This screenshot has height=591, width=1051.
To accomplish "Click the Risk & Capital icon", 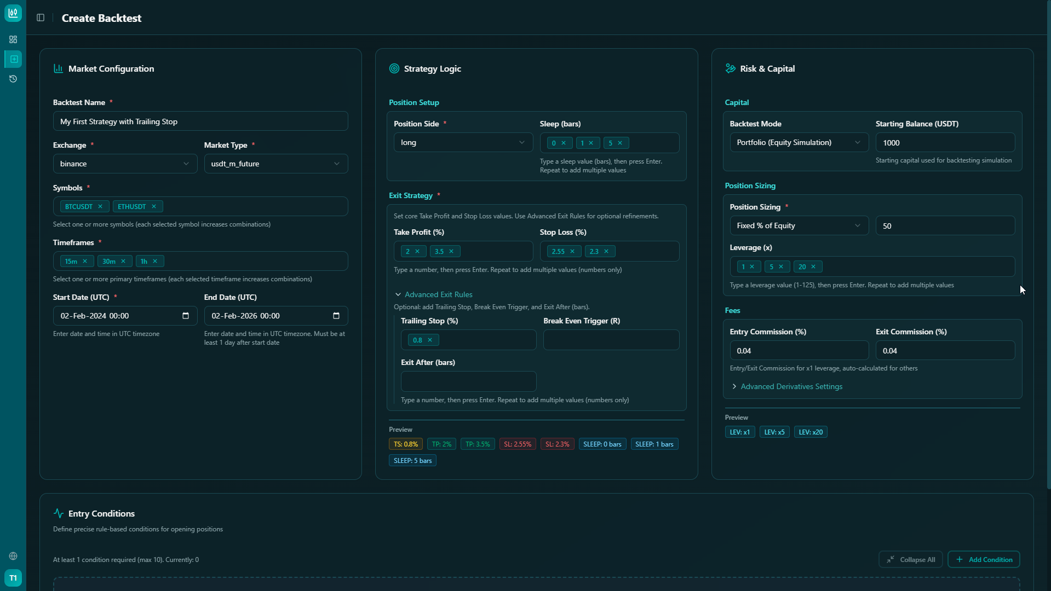I will [x=730, y=68].
